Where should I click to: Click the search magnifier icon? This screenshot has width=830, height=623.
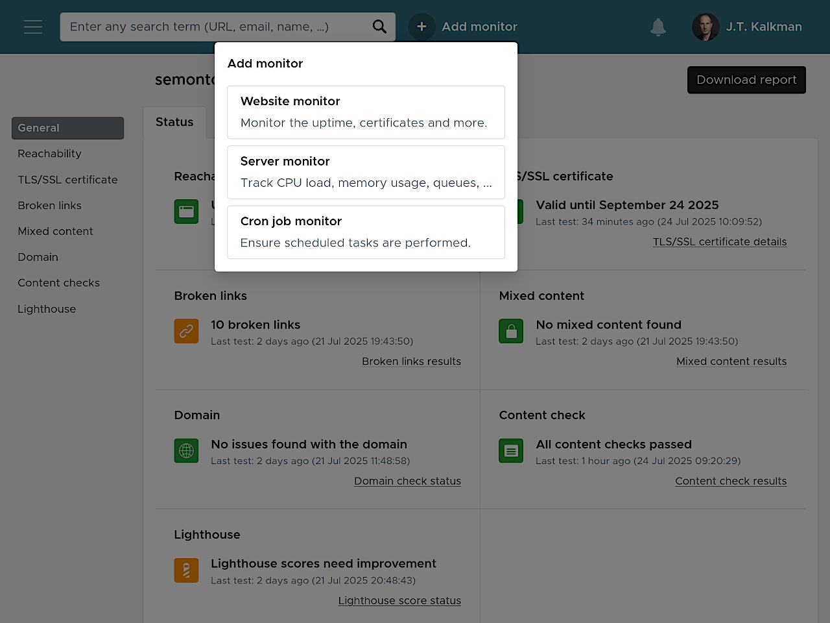[x=379, y=27]
